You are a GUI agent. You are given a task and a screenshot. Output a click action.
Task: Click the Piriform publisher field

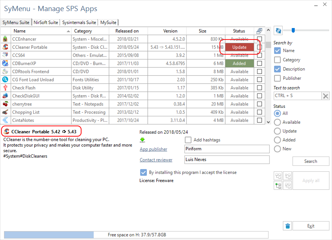[x=227, y=149]
